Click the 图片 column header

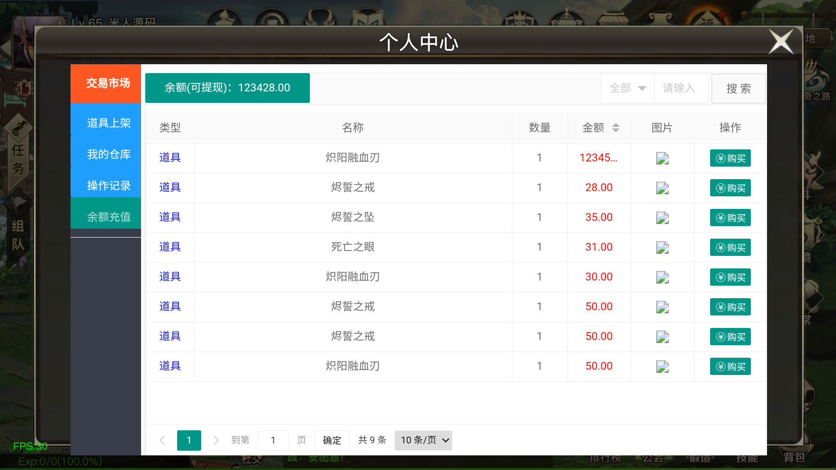click(662, 128)
